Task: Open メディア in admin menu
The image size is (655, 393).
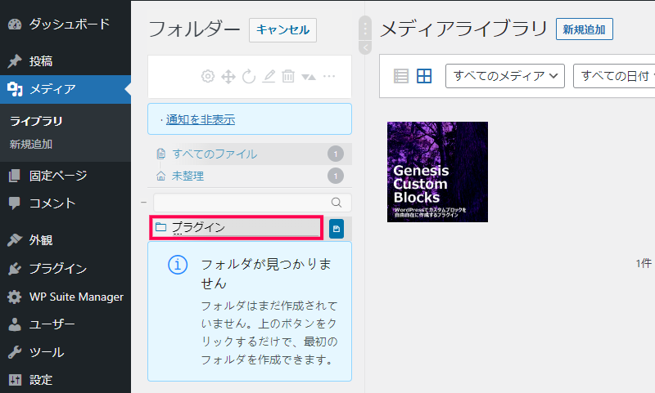Action: [x=65, y=89]
